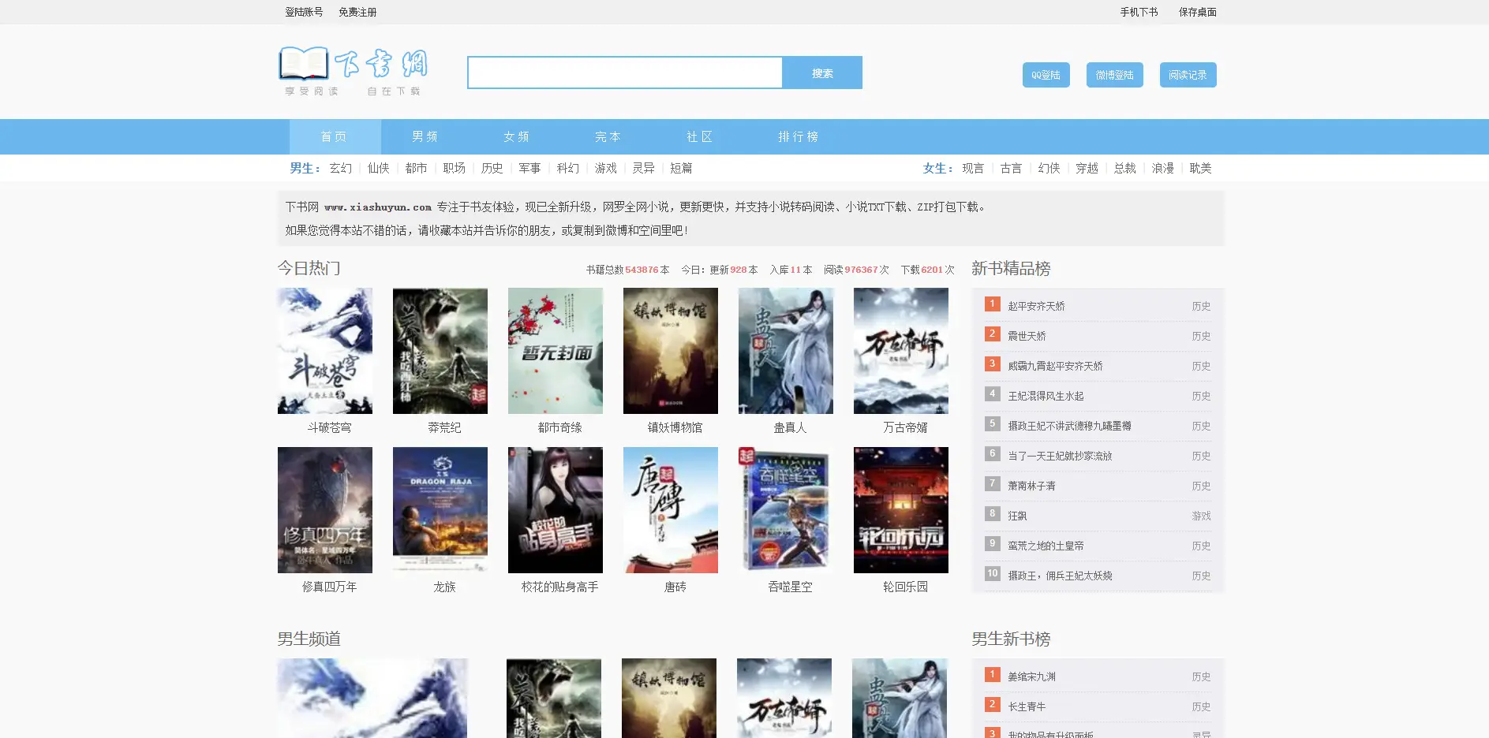Screen dimensions: 1489x738
Task: Open 现言 female category
Action: click(x=973, y=168)
